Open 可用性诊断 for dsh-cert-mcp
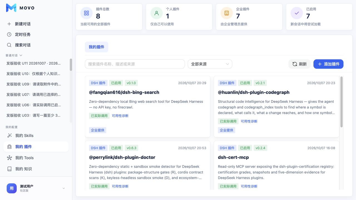This screenshot has height=200, width=356. (x=249, y=186)
